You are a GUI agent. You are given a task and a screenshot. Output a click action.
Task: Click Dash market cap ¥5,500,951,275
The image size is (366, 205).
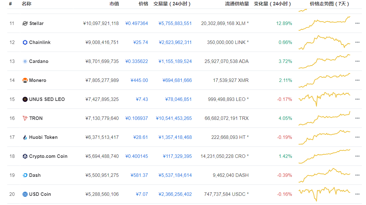point(102,175)
